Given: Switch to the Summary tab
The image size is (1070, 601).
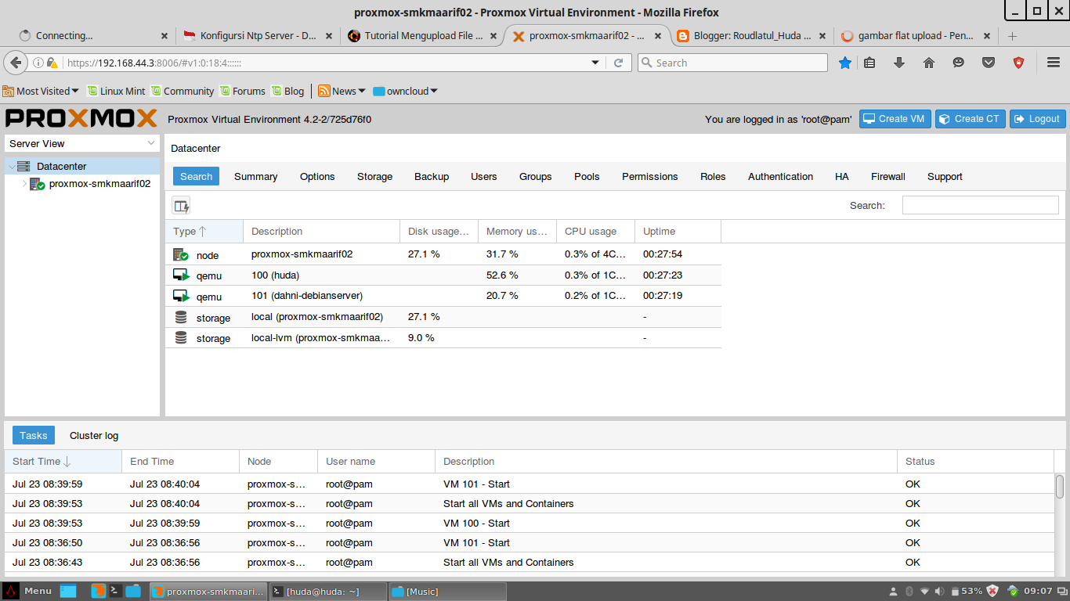Looking at the screenshot, I should point(255,176).
